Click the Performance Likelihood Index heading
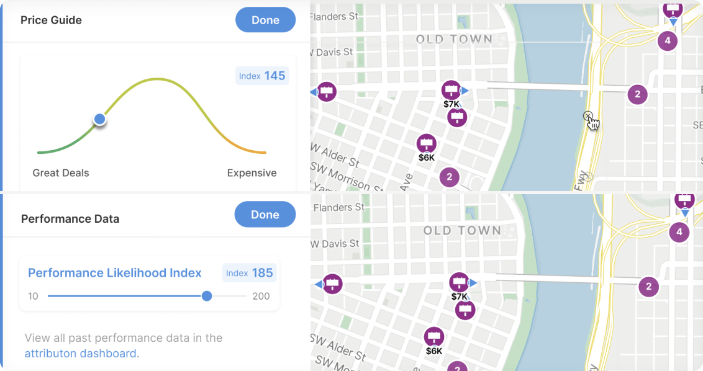Viewport: 703px width, 371px height. [115, 273]
